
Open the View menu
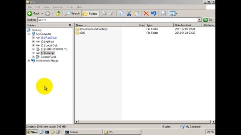(46, 7)
